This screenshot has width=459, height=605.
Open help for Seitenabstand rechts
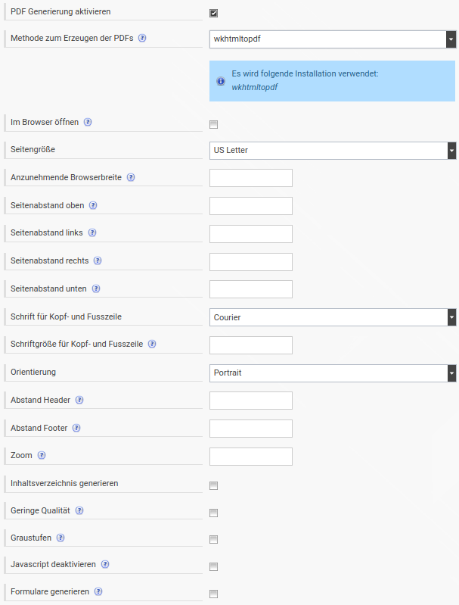coord(98,260)
